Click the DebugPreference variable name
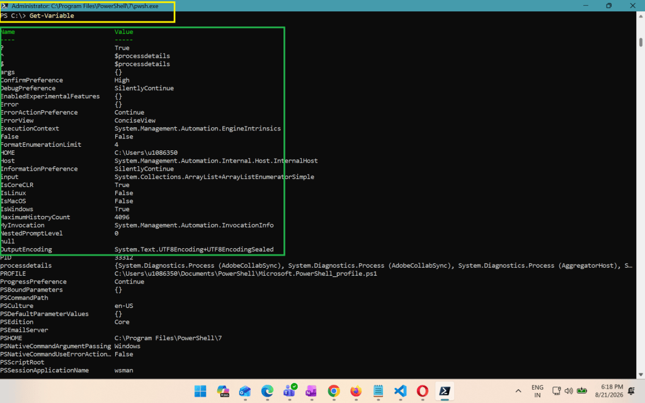The image size is (645, 403). [28, 88]
